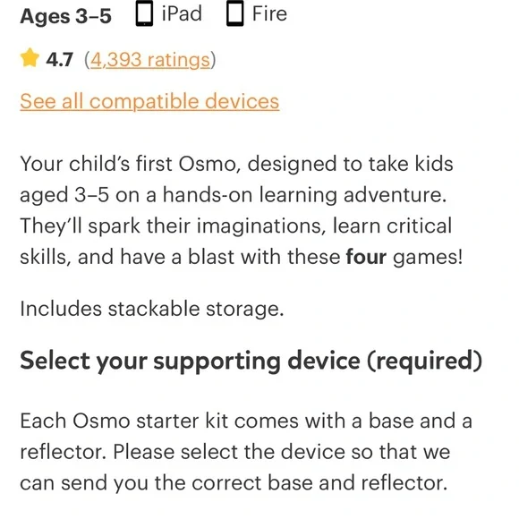Click the have a blast text line
The height and width of the screenshot is (519, 519).
(241, 257)
